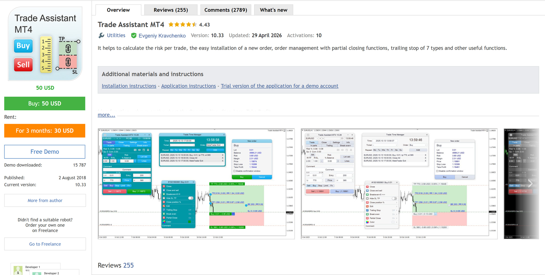
Task: Switch to the Reviews (255) tab
Action: coord(171,10)
